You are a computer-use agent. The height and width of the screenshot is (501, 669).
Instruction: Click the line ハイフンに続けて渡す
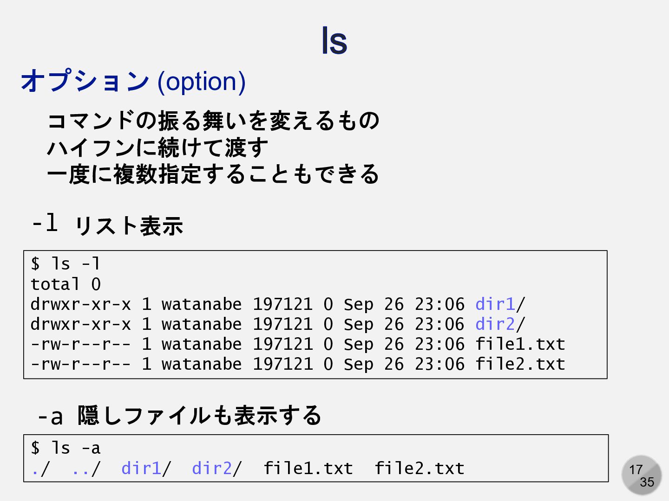click(157, 148)
